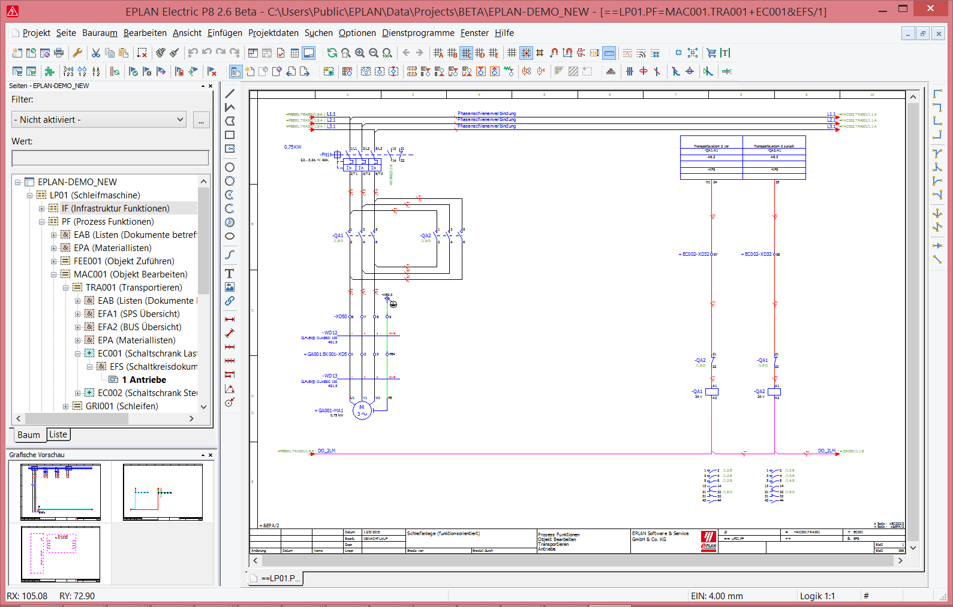Viewport: 953px width, 607px height.
Task: Click the shopping cart icon
Action: pos(711,53)
